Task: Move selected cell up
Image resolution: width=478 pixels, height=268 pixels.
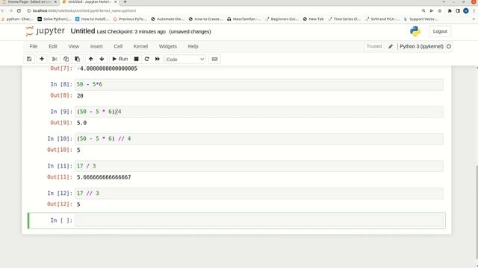Action: 91,59
